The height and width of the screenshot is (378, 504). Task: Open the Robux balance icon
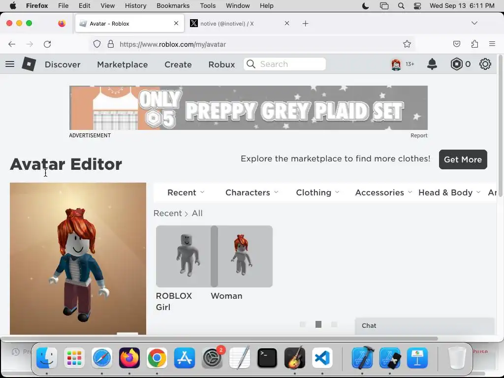tap(456, 64)
